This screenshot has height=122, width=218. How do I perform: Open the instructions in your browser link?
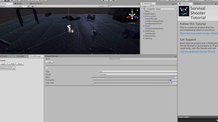click(x=199, y=33)
